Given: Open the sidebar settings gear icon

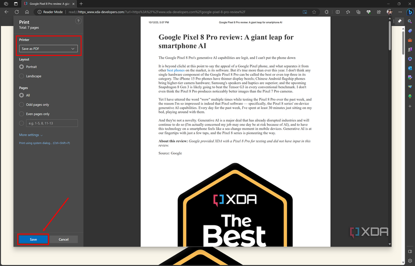Looking at the screenshot, I should [410, 261].
